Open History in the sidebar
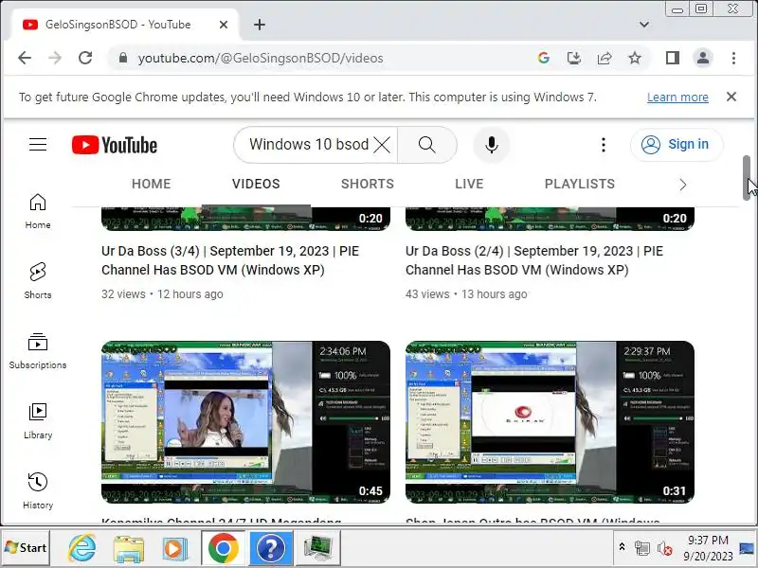 coord(38,491)
